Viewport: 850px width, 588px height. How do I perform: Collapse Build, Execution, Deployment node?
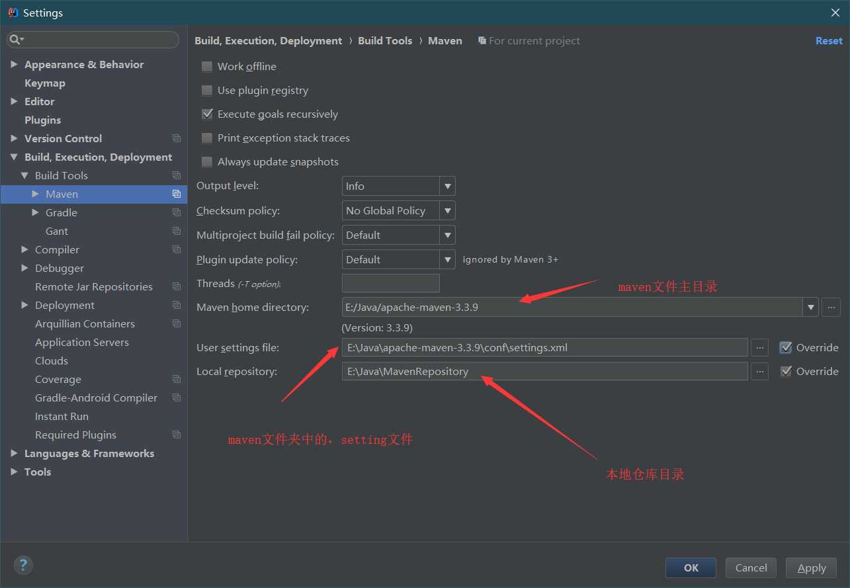pos(14,157)
